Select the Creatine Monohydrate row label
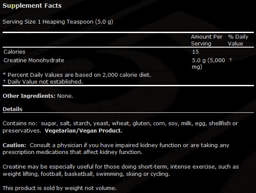Image resolution: width=256 pixels, height=193 pixels. (34, 60)
